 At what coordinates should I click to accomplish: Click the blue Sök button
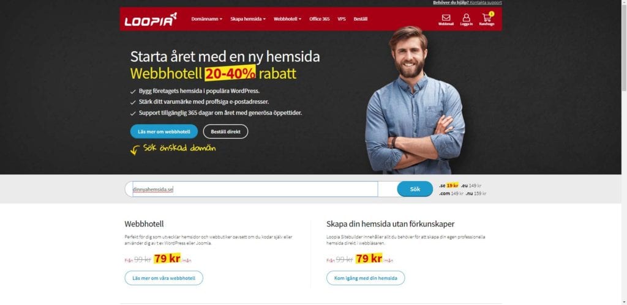(415, 189)
